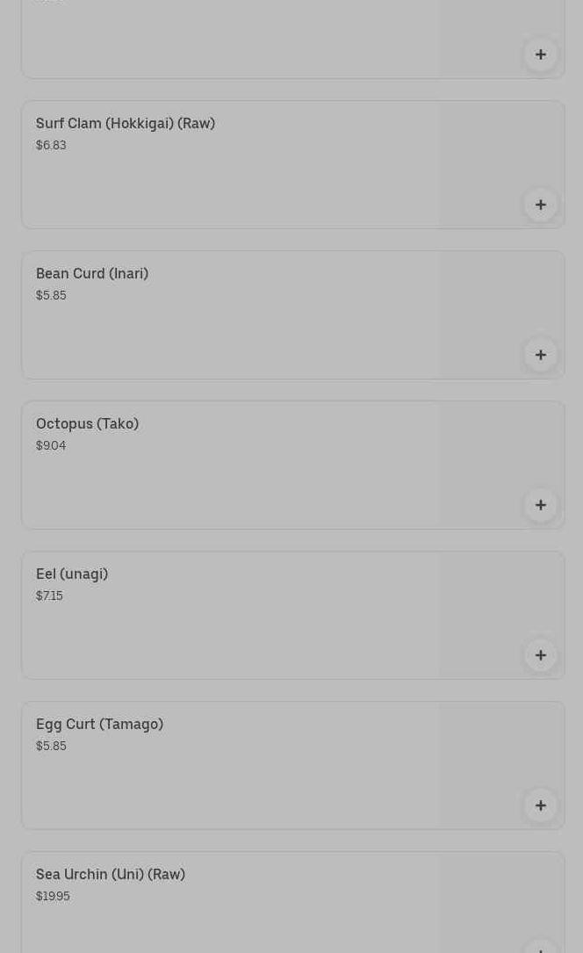Open Bean Curd (Inari) item title
This screenshot has height=953, width=583.
pyautogui.click(x=91, y=273)
